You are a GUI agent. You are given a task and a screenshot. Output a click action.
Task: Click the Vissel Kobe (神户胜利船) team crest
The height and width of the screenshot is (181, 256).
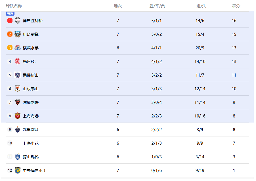(x=18, y=20)
